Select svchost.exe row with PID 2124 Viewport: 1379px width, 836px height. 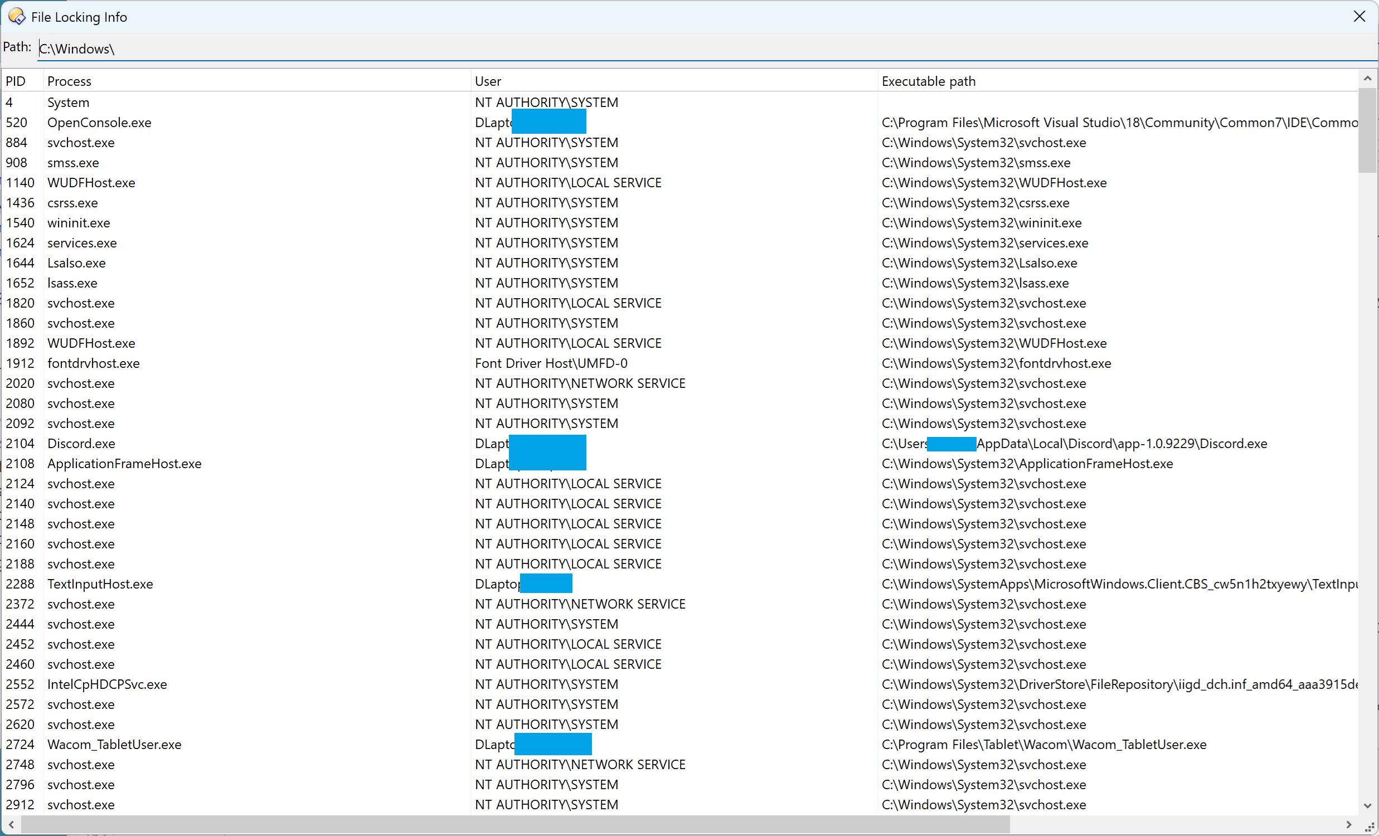click(x=680, y=484)
